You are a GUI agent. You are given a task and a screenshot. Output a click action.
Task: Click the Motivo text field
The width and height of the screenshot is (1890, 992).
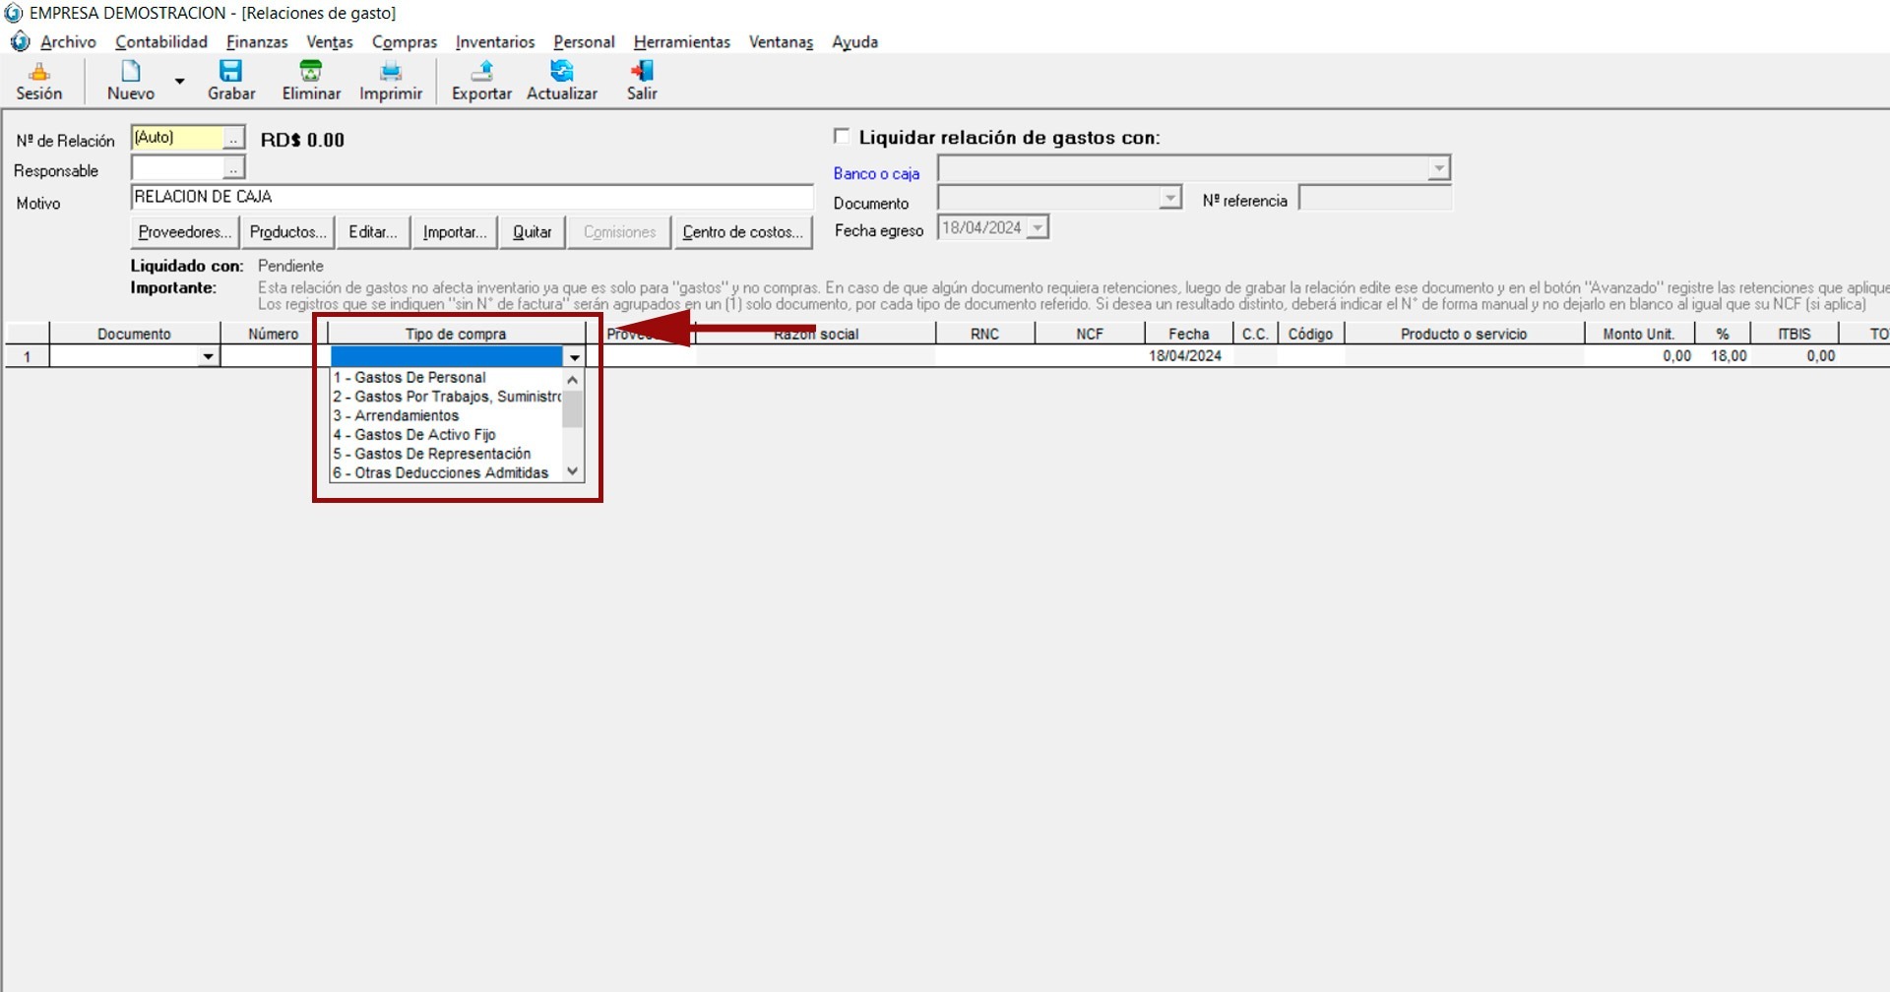471,197
